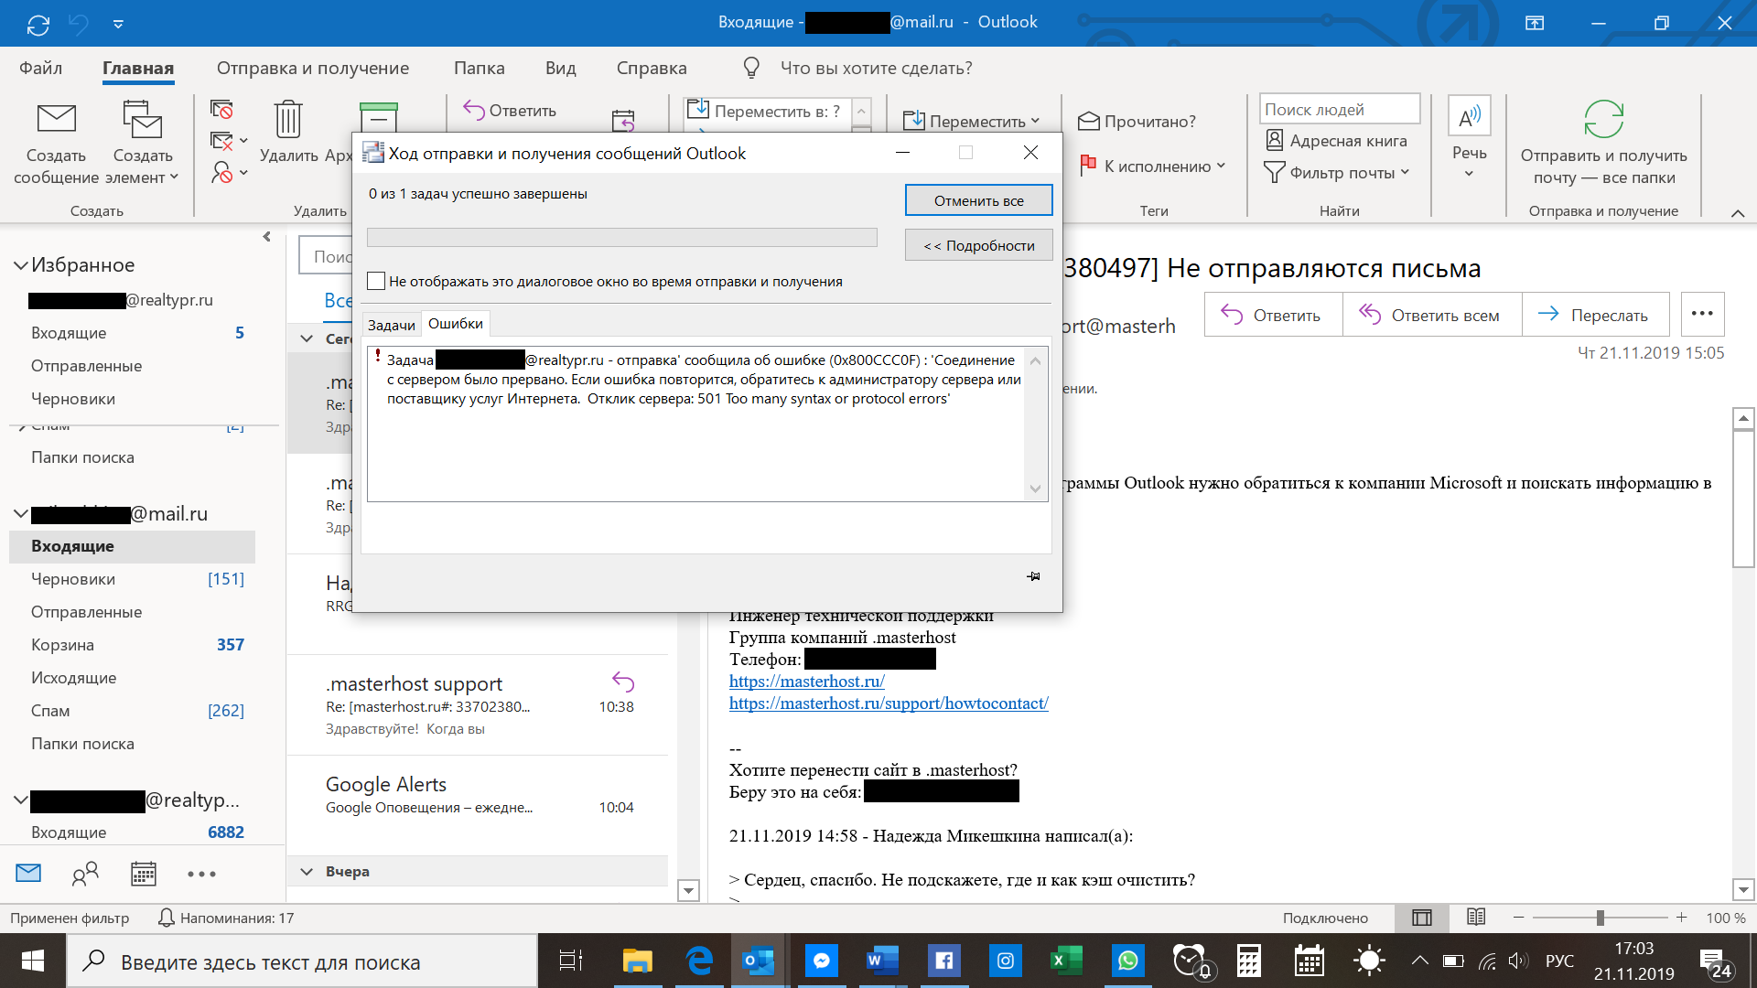Click the Удалить trash can icon
The width and height of the screenshot is (1757, 988).
click(288, 120)
